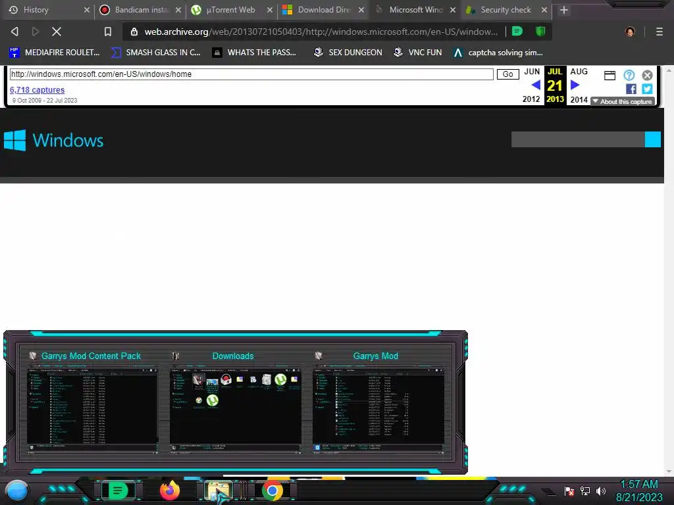The width and height of the screenshot is (674, 505).
Task: Stop loading the page with the X button
Action: point(57,32)
